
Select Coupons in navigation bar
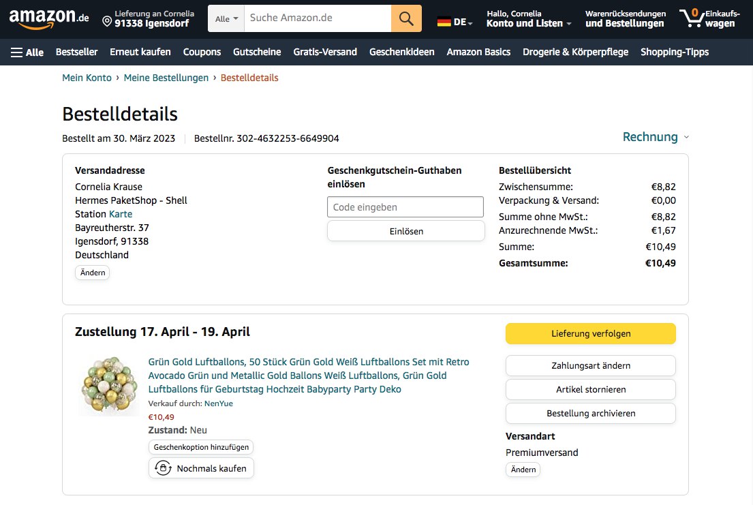click(x=202, y=52)
